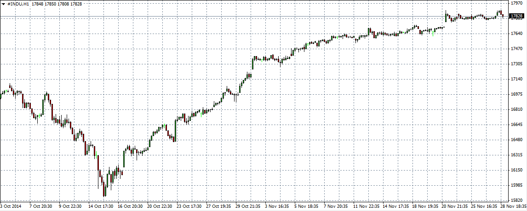This screenshot has height=211, width=527.
Task: Select the 29 Oct 21:35 time label
Action: coord(248,206)
